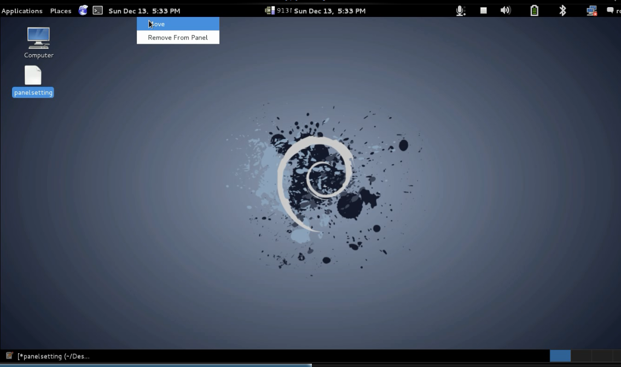Launch the terminal from the top panel
This screenshot has width=621, height=367.
[x=97, y=10]
